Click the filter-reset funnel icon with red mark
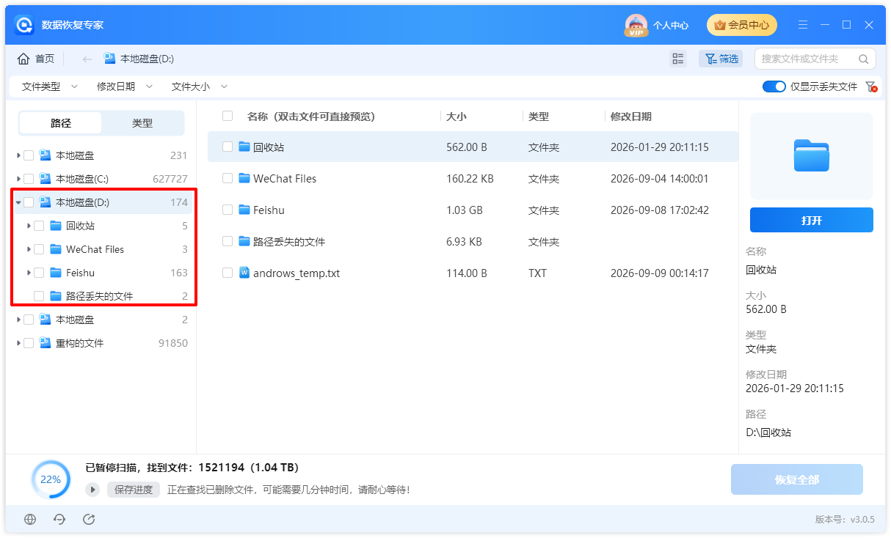 (x=871, y=86)
